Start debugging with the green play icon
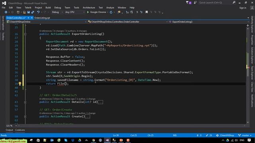255x143 pixels. pos(88,12)
